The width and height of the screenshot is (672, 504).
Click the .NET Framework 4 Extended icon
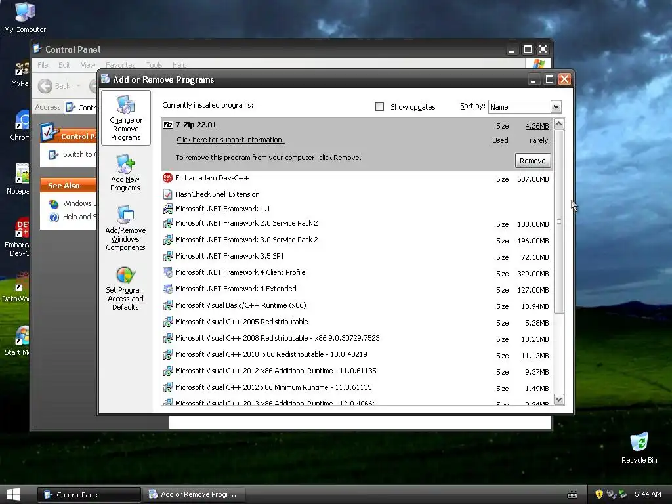coord(168,289)
